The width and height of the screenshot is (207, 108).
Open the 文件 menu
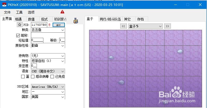click(7, 12)
